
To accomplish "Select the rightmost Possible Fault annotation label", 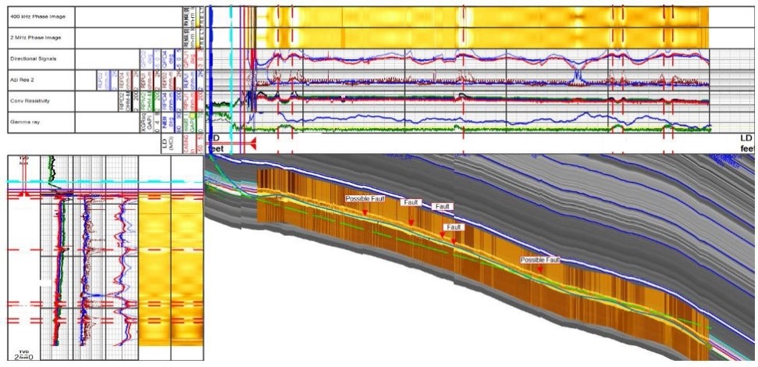I will tap(541, 258).
